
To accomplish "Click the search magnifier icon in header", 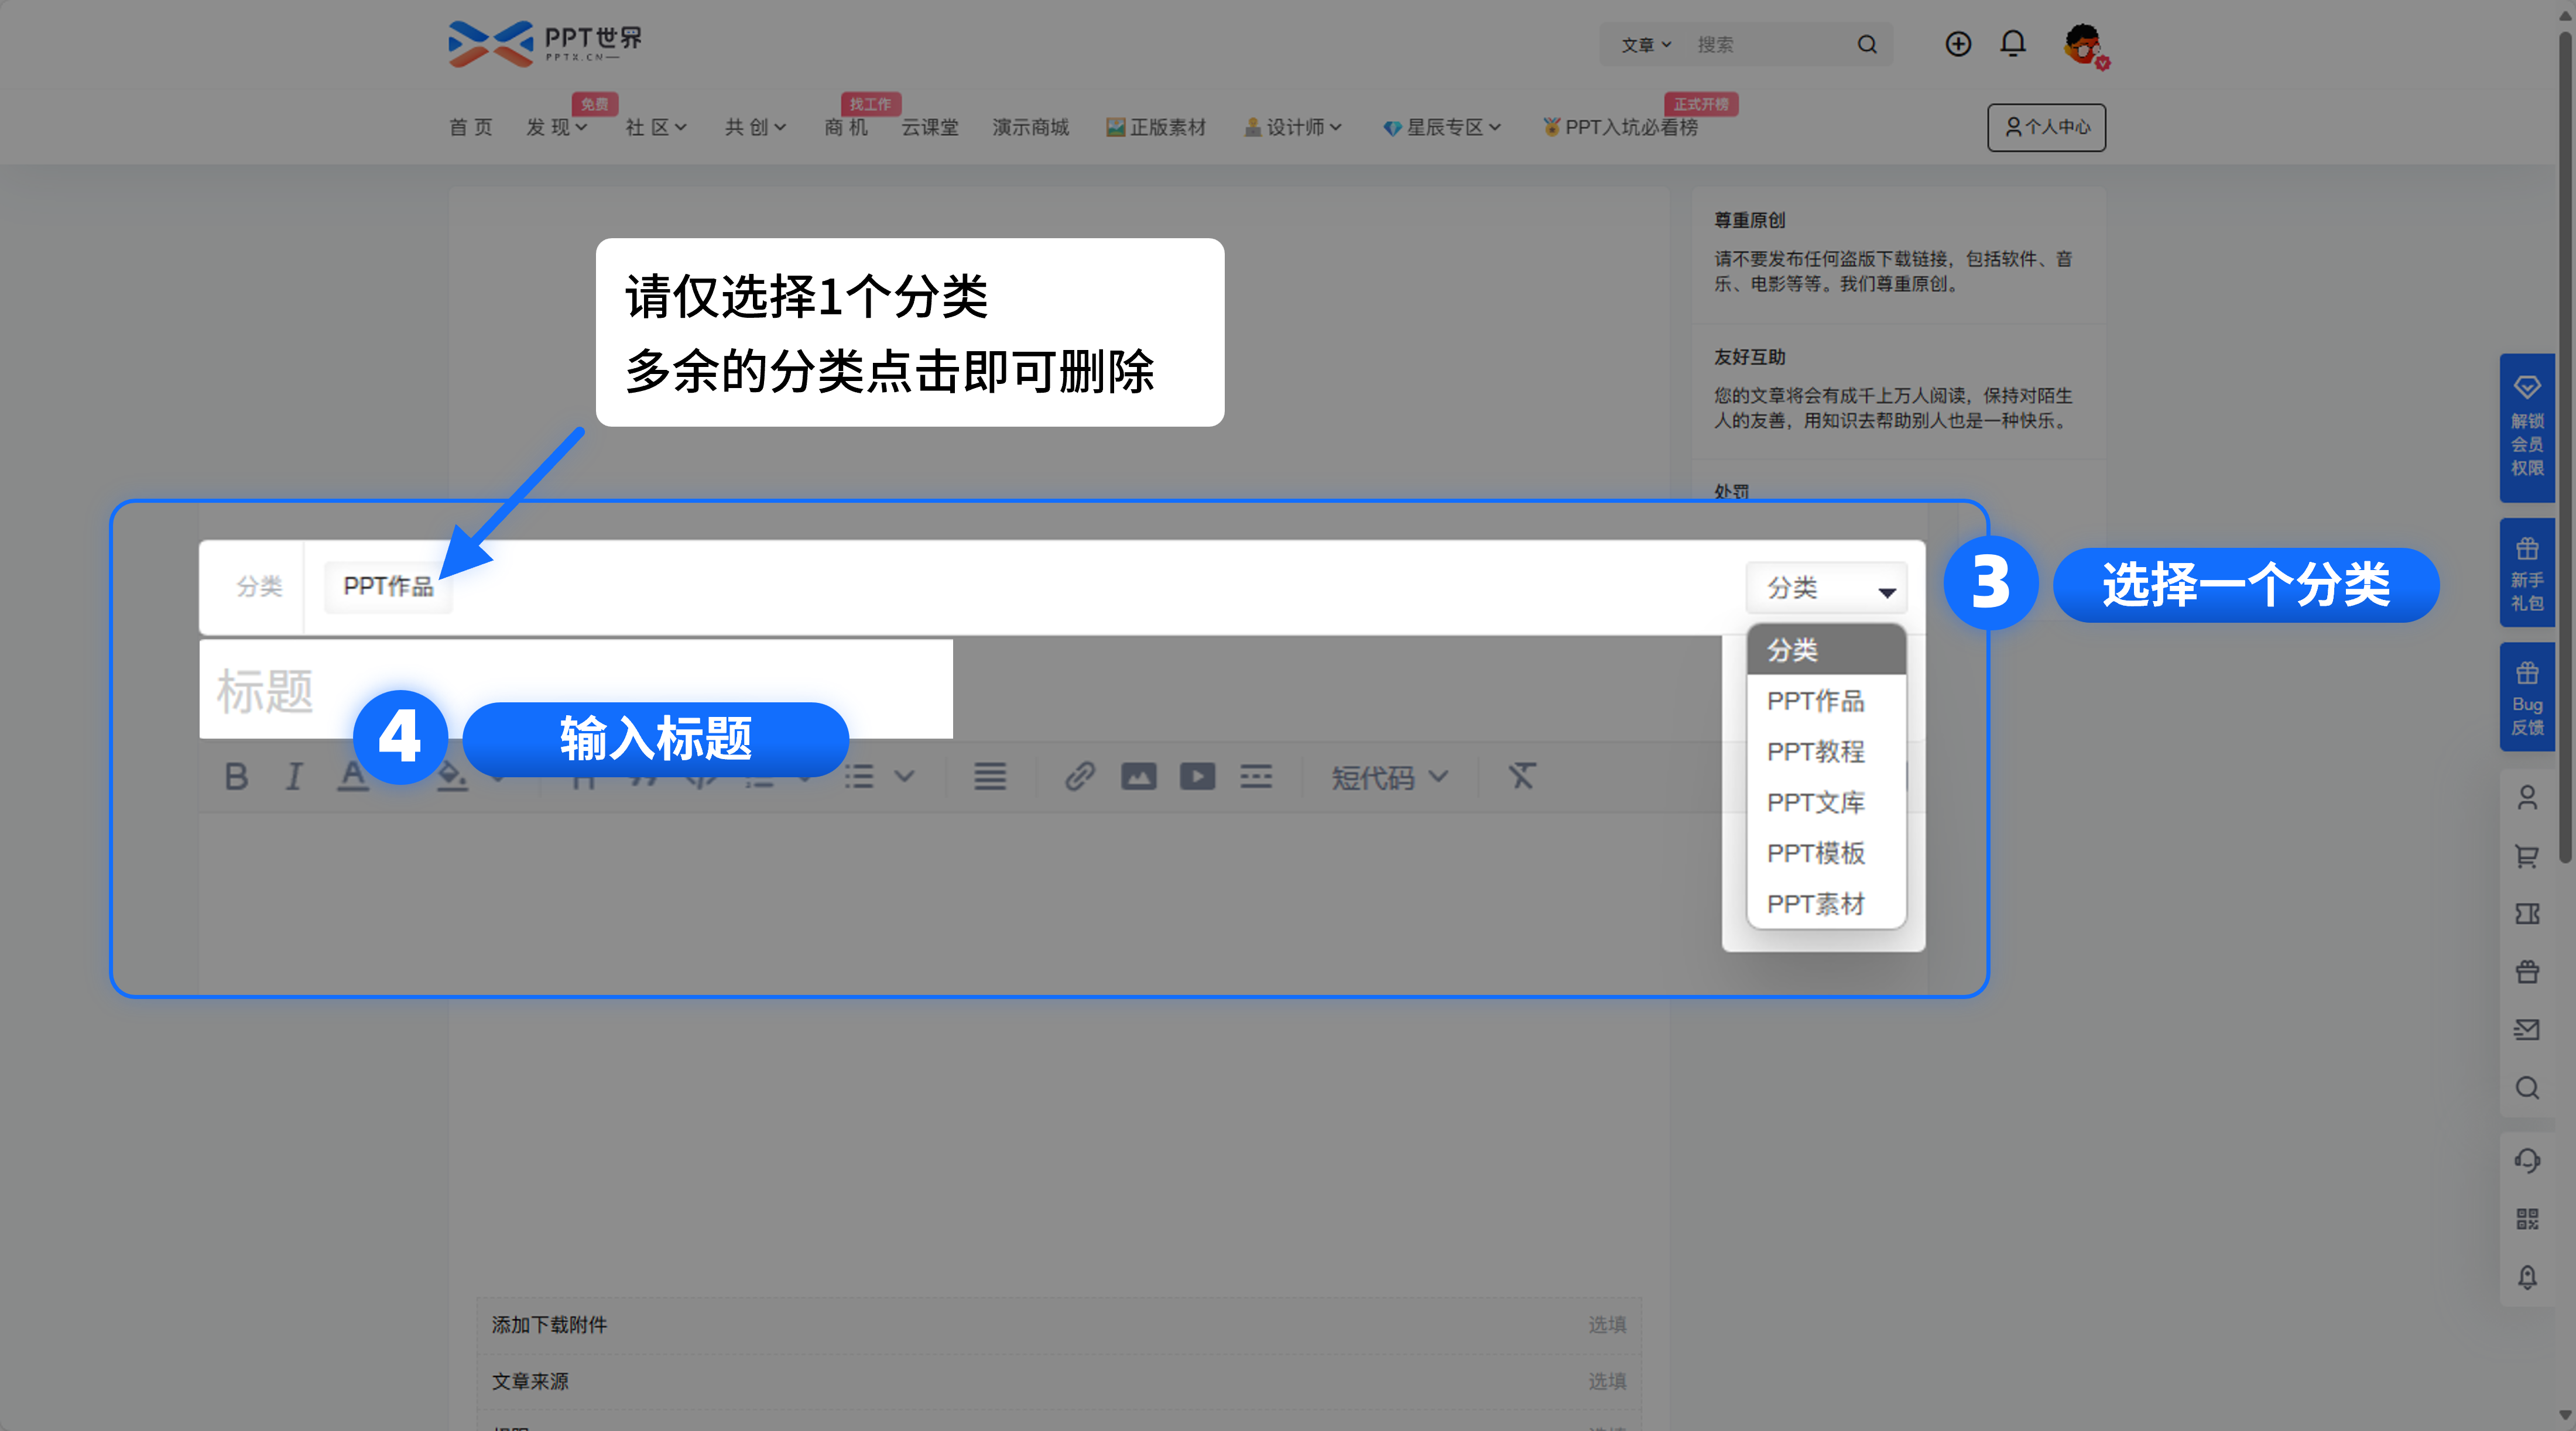I will tap(1867, 45).
